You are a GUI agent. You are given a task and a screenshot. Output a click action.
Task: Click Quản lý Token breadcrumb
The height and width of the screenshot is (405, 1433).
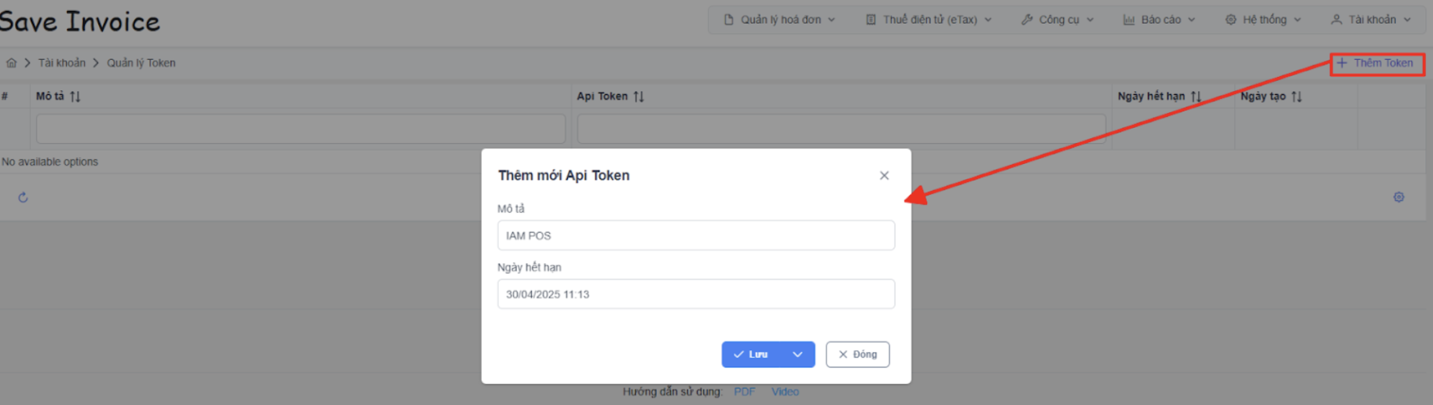click(x=141, y=63)
